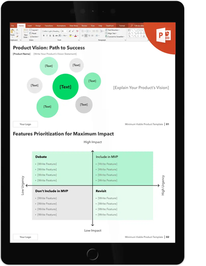Toggle Italic formatting
Screen dimensions: 206x266
tap(47, 35)
